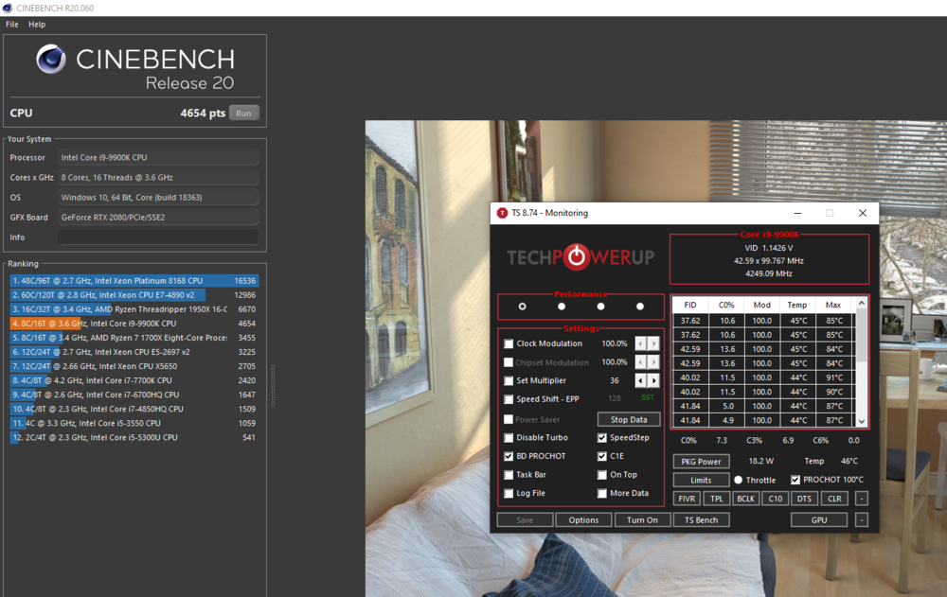
Task: Select the first Performance profile radio button
Action: (522, 307)
